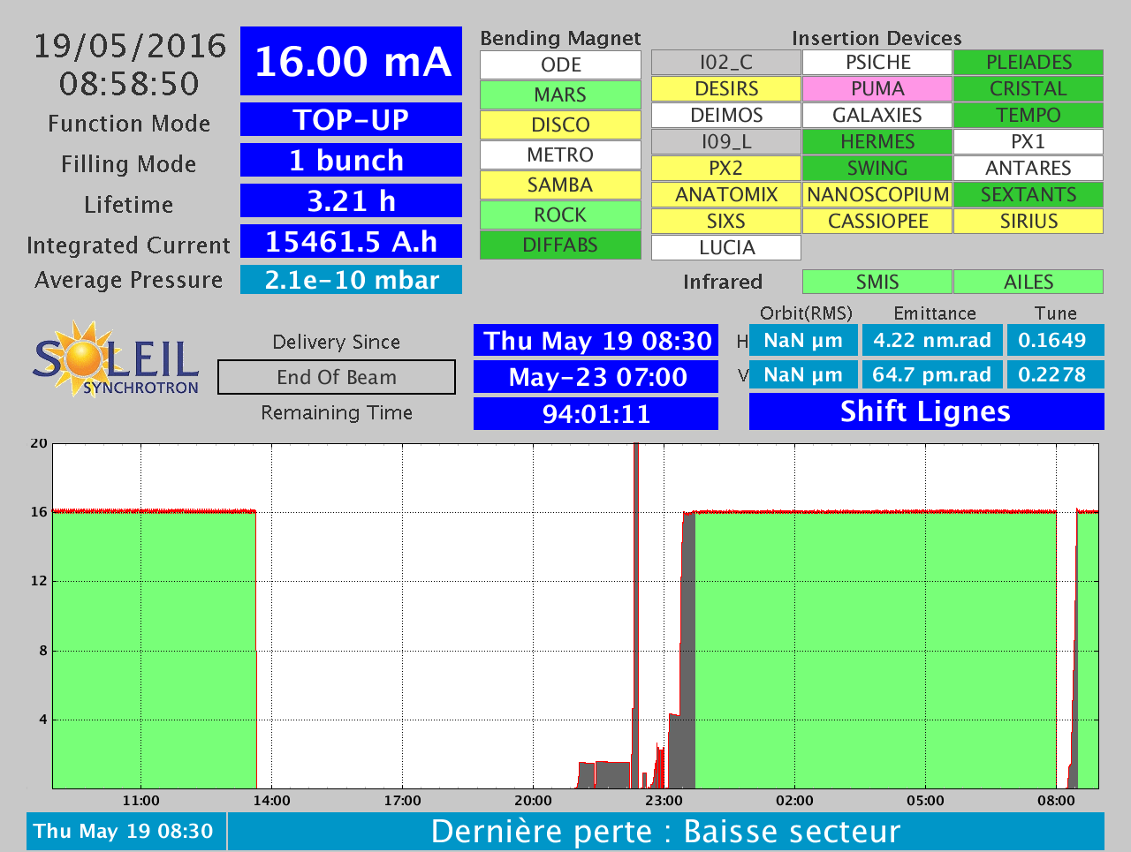Click the DESIRS beamline box
The width and height of the screenshot is (1131, 852).
(726, 88)
